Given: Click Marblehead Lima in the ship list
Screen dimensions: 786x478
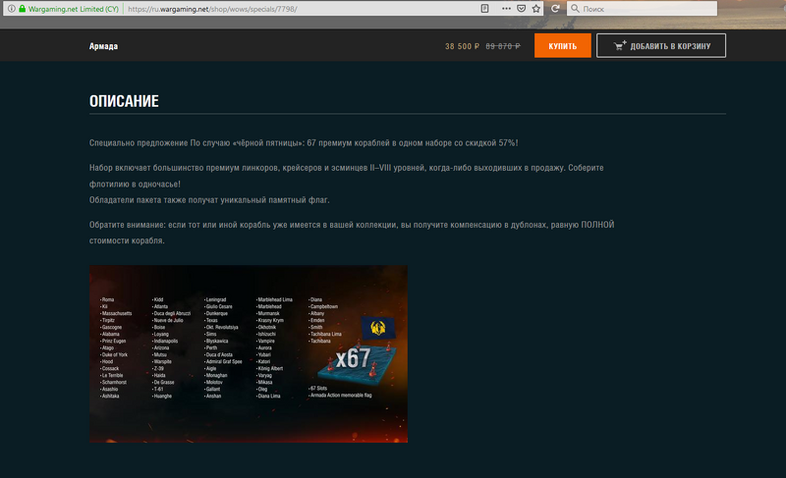Looking at the screenshot, I should click(x=274, y=299).
